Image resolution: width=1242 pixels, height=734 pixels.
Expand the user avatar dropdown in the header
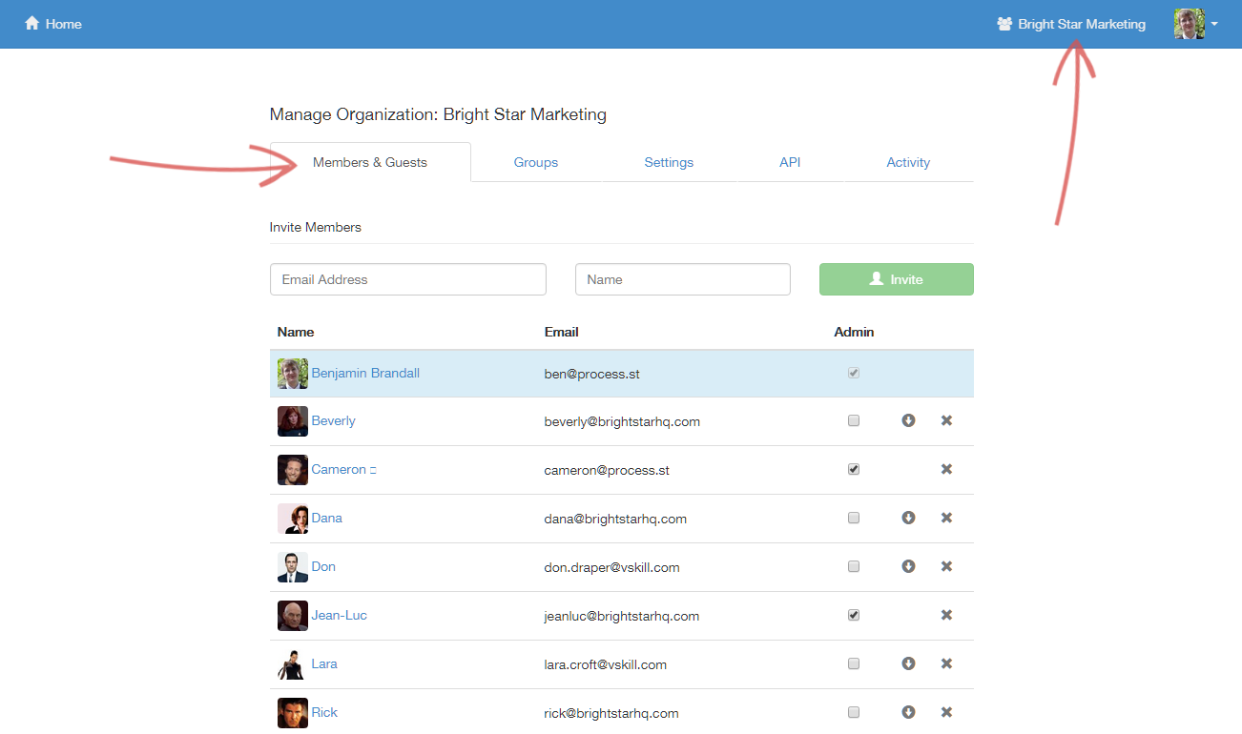tap(1196, 24)
